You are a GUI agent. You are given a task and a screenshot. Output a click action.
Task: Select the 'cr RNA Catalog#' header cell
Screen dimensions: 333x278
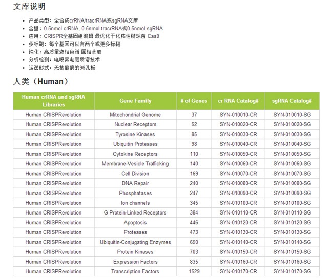click(238, 101)
